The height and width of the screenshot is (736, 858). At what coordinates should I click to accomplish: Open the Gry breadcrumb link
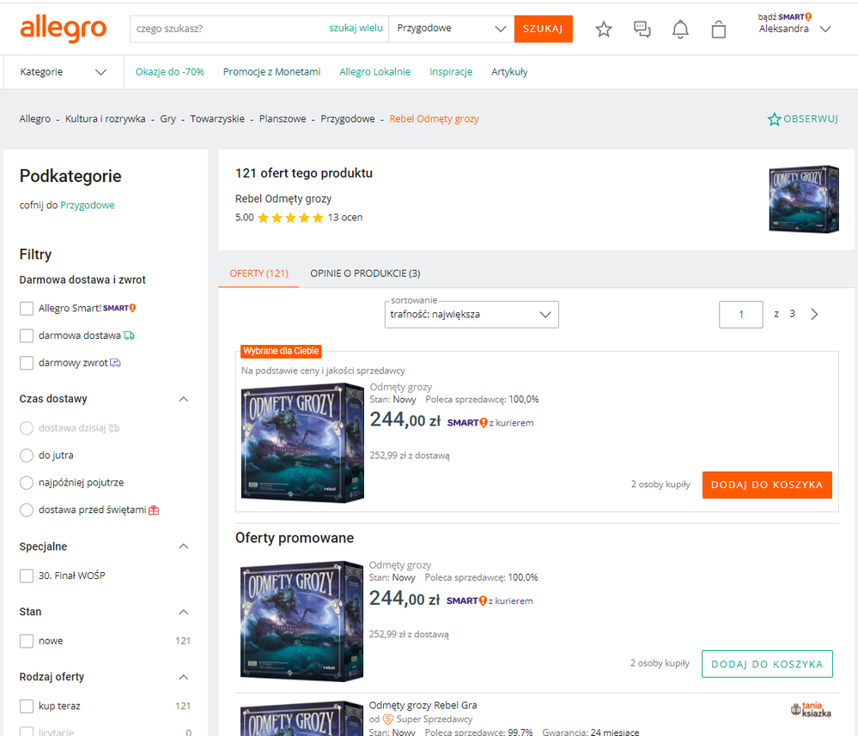click(168, 119)
